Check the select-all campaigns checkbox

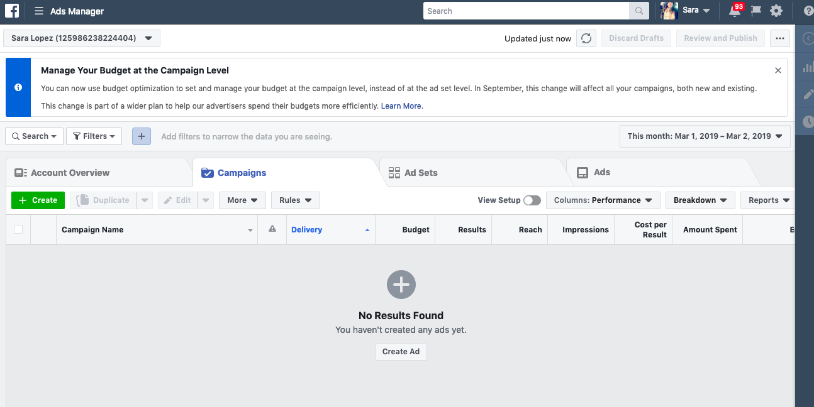pos(18,229)
